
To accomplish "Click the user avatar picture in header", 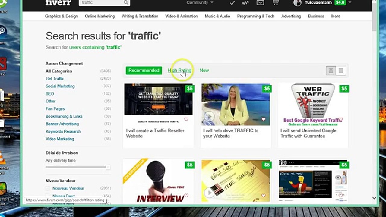I will pos(297,3).
